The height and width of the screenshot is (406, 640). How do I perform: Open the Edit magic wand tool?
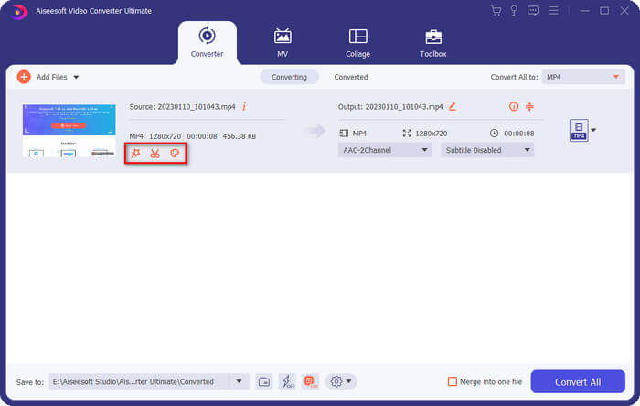[x=135, y=153]
